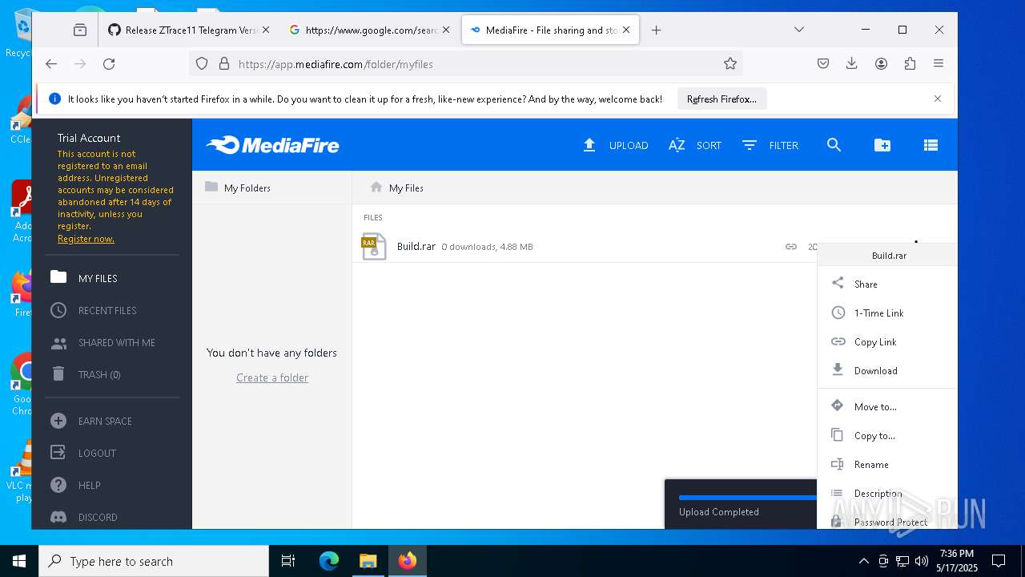Screen dimensions: 1025x577
Task: Open the Upload button
Action: point(615,145)
